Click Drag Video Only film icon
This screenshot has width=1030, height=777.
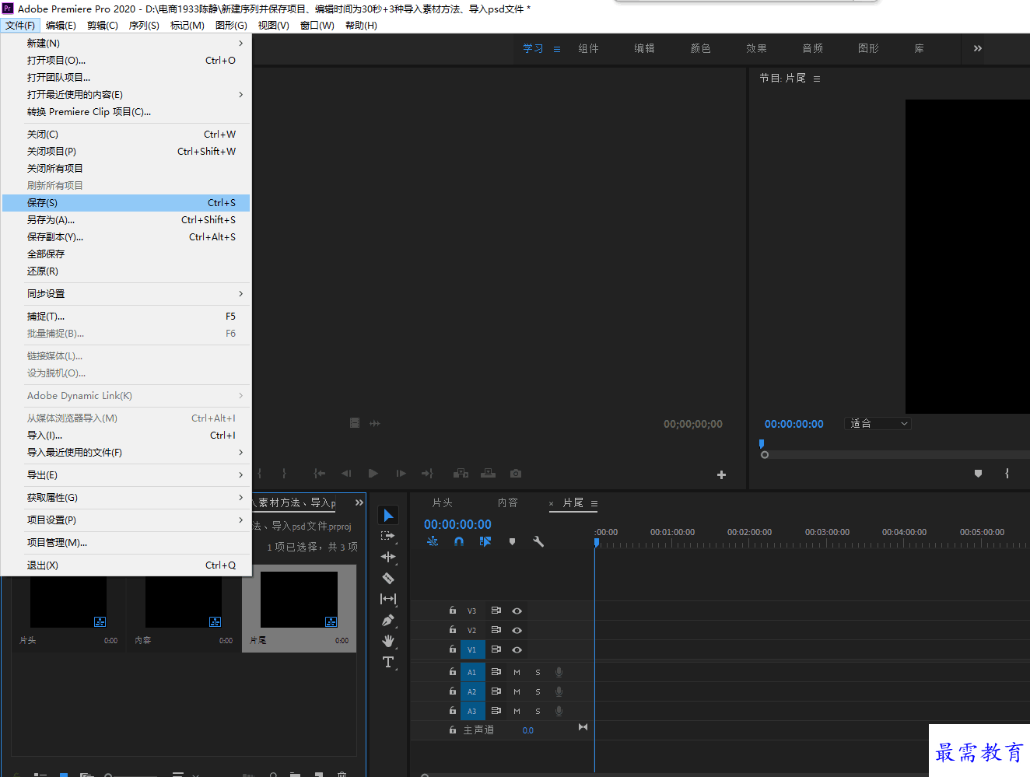pos(355,423)
